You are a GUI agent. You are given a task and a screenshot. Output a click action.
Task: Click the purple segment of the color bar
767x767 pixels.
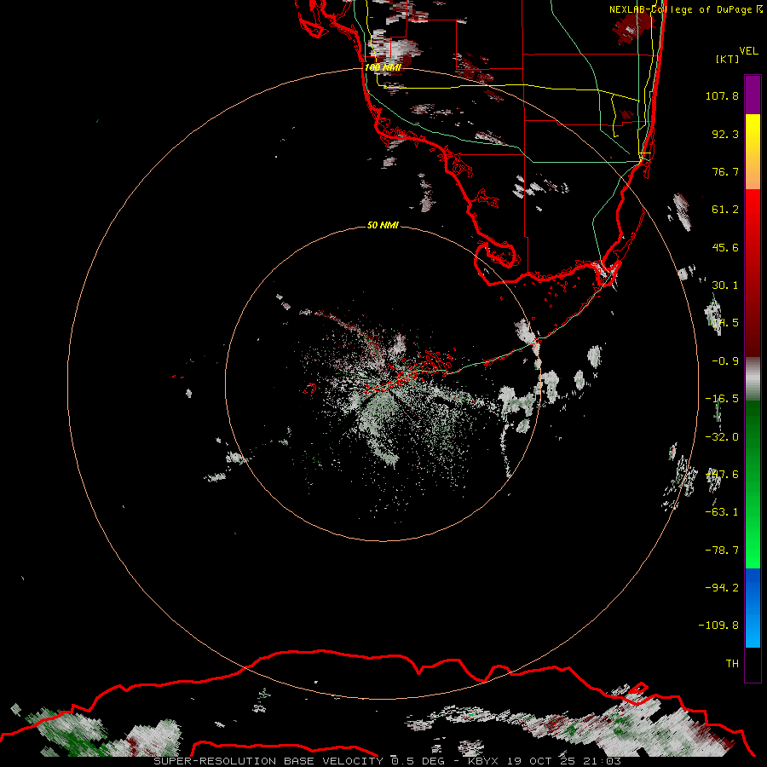tap(753, 95)
